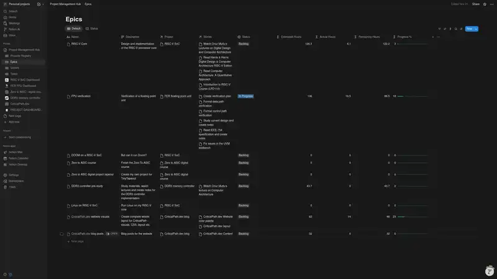The width and height of the screenshot is (497, 279).
Task: Click New page at the table bottom
Action: point(75,241)
